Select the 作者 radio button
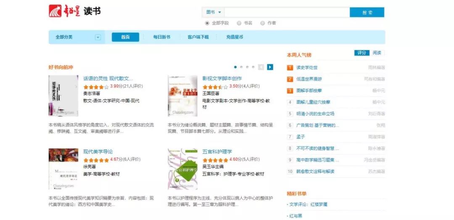This screenshot has width=454, height=220. coord(262,23)
